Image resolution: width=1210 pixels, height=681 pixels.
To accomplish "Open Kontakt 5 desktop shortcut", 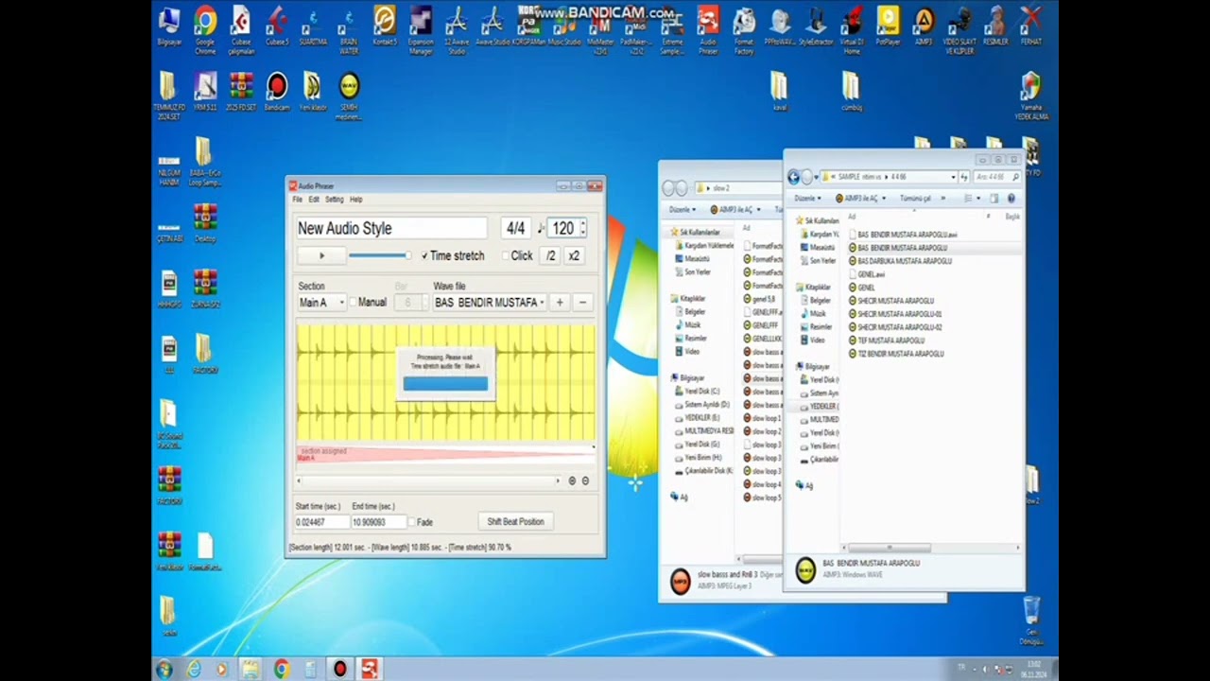I will [x=385, y=26].
